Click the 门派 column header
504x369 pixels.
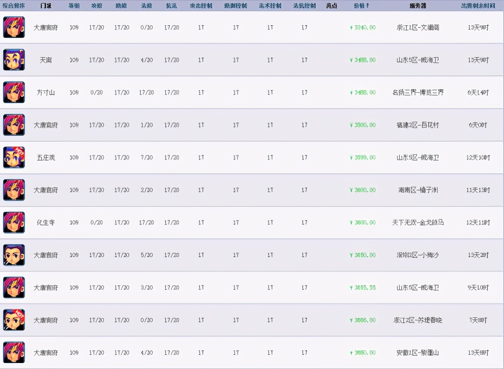46,6
